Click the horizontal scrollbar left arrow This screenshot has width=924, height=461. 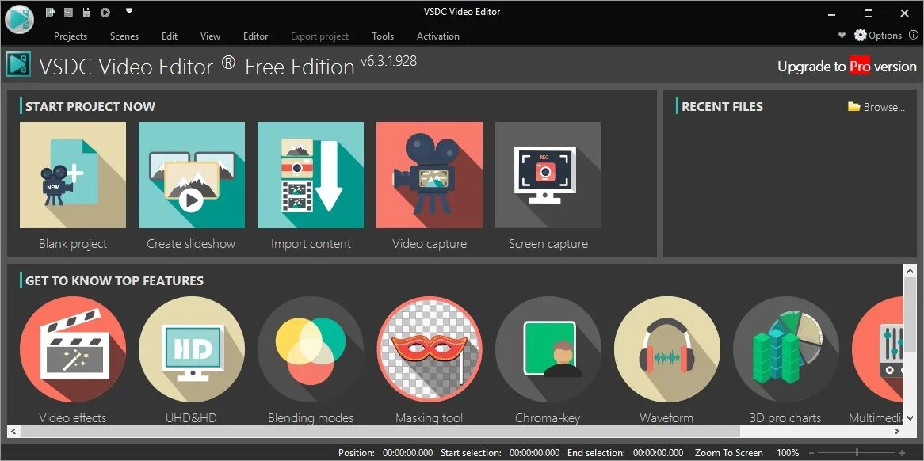pyautogui.click(x=13, y=431)
